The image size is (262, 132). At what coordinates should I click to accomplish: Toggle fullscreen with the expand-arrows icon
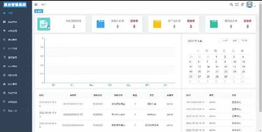click(x=237, y=5)
